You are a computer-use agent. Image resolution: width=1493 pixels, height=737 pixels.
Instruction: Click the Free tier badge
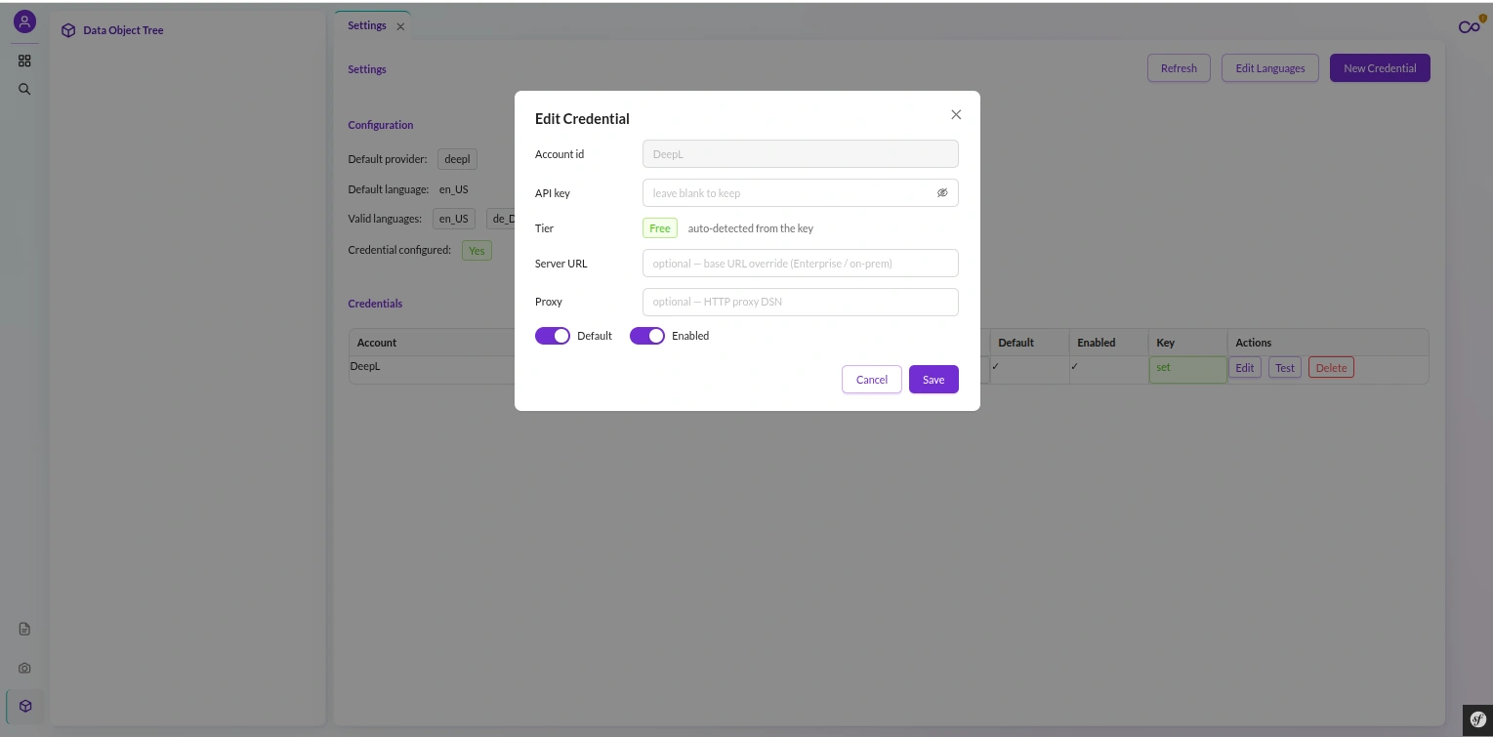tap(660, 228)
